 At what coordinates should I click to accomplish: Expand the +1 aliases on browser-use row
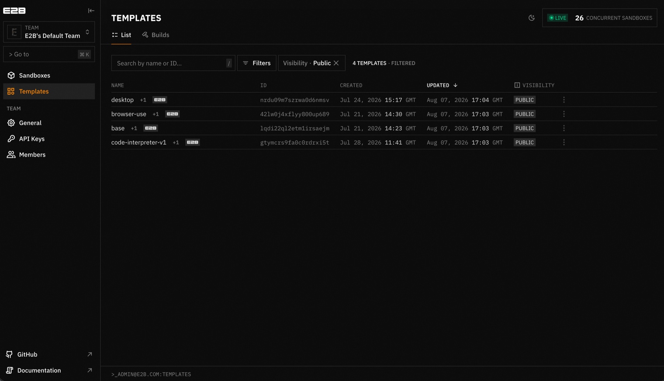(156, 114)
